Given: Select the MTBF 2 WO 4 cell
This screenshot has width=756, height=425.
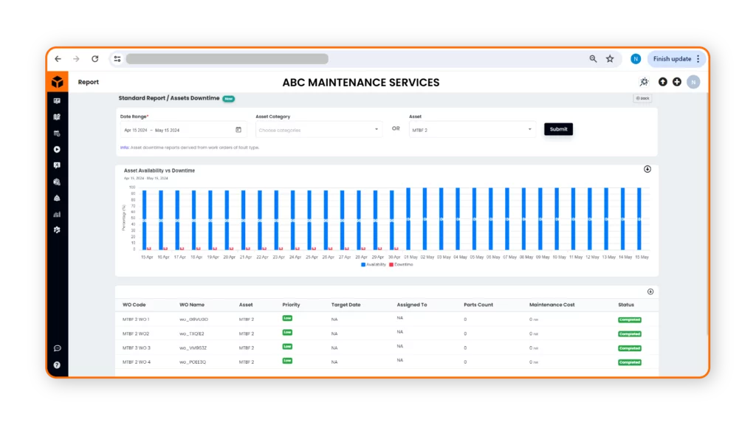Looking at the screenshot, I should click(x=137, y=362).
